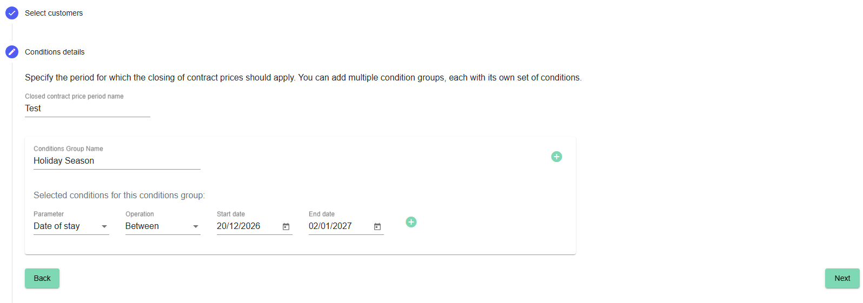Click the Back button
The image size is (863, 303).
pos(42,278)
